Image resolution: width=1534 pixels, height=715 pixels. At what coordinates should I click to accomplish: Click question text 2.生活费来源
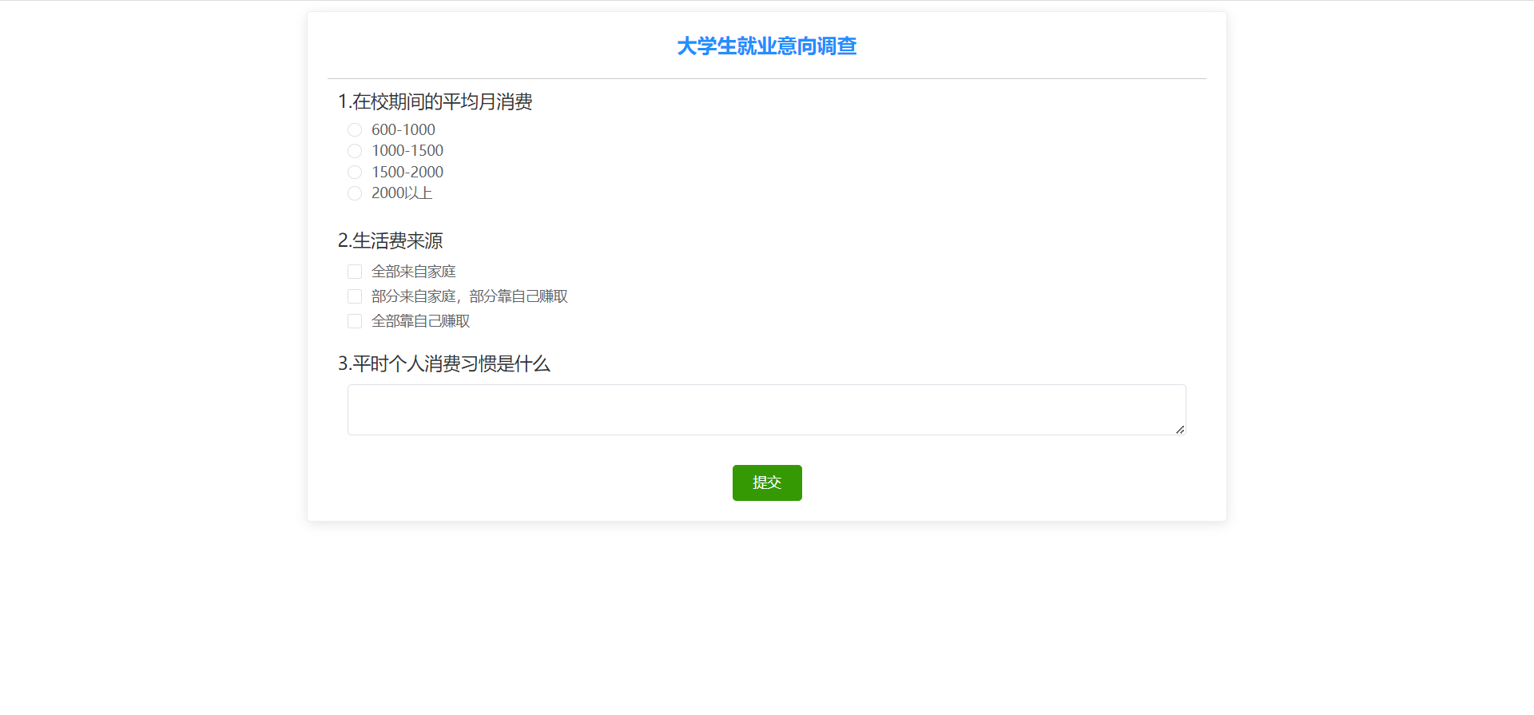point(390,240)
